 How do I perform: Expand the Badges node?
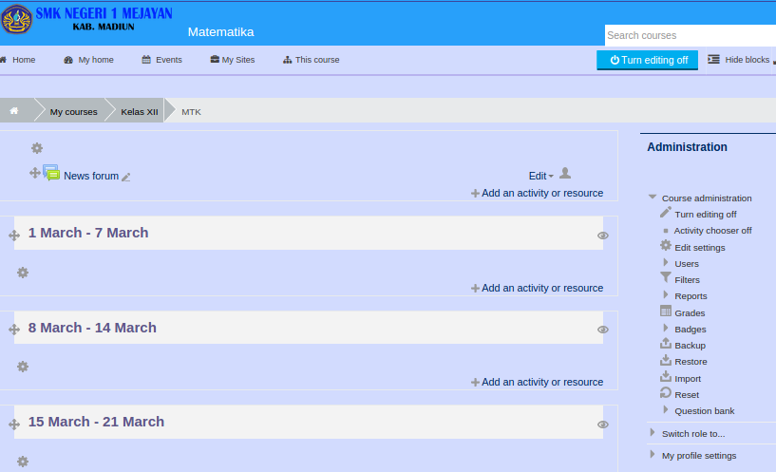(x=666, y=328)
